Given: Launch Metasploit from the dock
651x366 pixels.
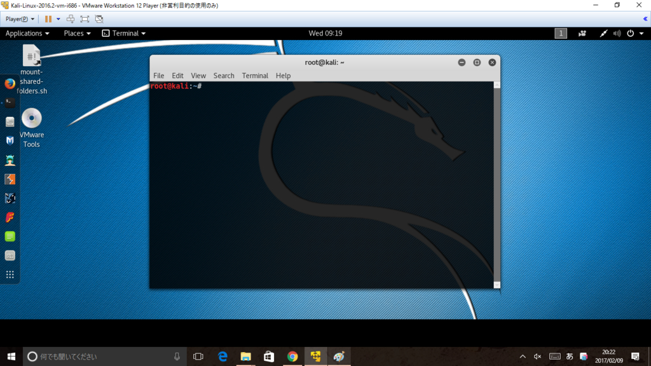Looking at the screenshot, I should (x=10, y=140).
